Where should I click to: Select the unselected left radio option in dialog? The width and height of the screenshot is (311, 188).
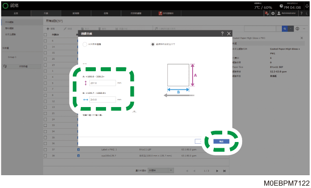(x=85, y=44)
